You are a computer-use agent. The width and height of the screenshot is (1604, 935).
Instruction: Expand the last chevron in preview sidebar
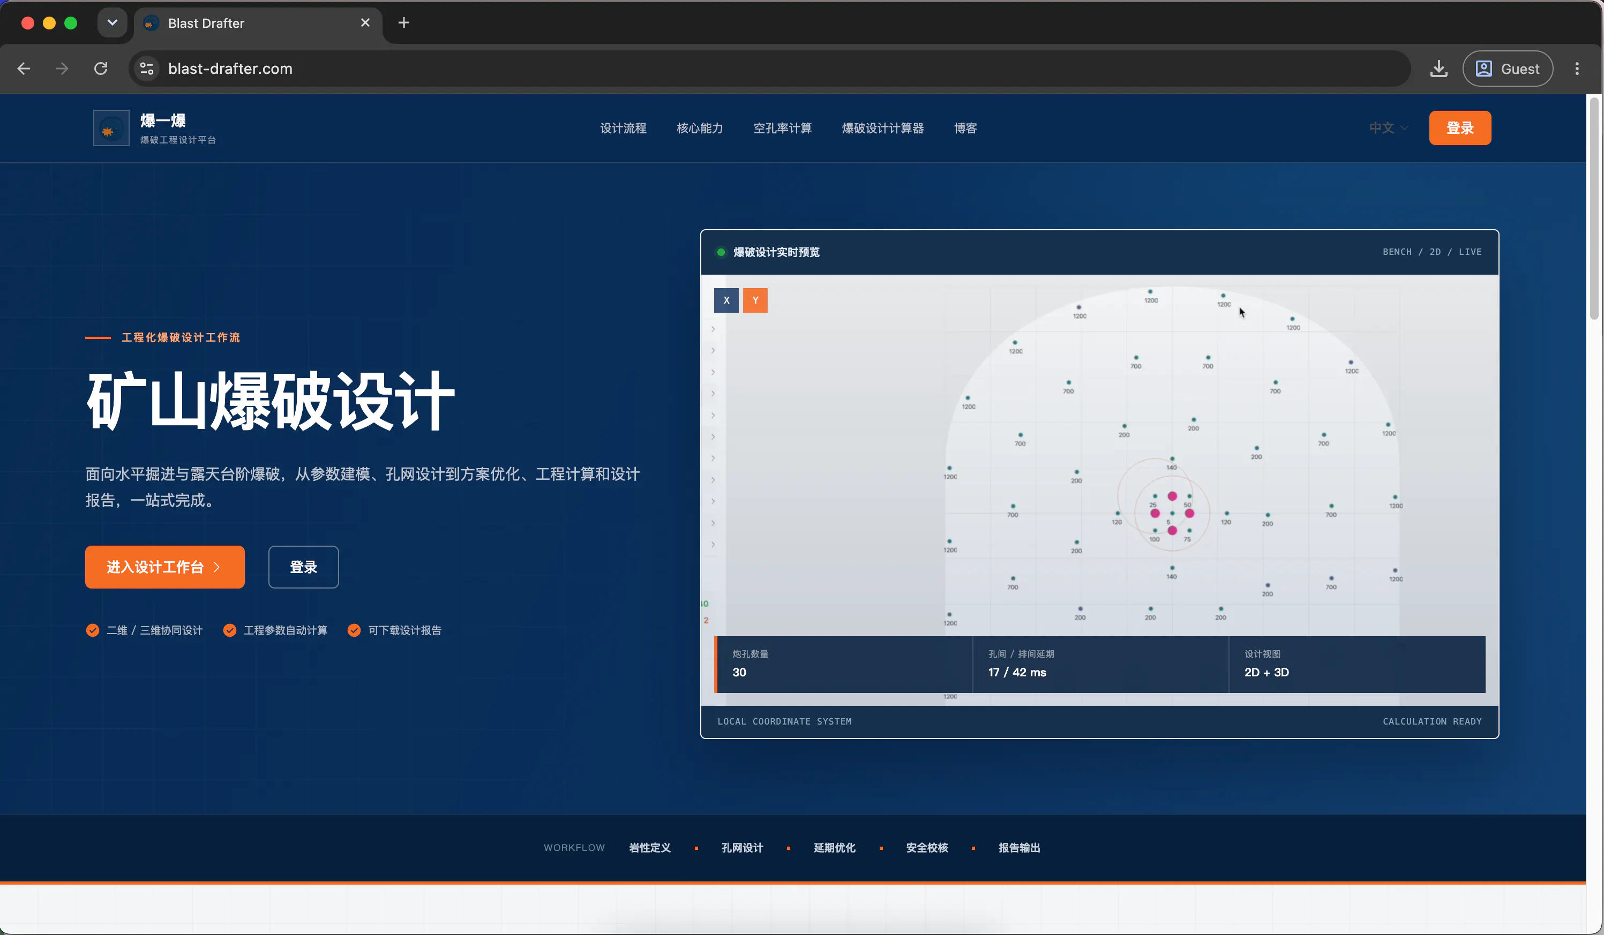pos(713,545)
